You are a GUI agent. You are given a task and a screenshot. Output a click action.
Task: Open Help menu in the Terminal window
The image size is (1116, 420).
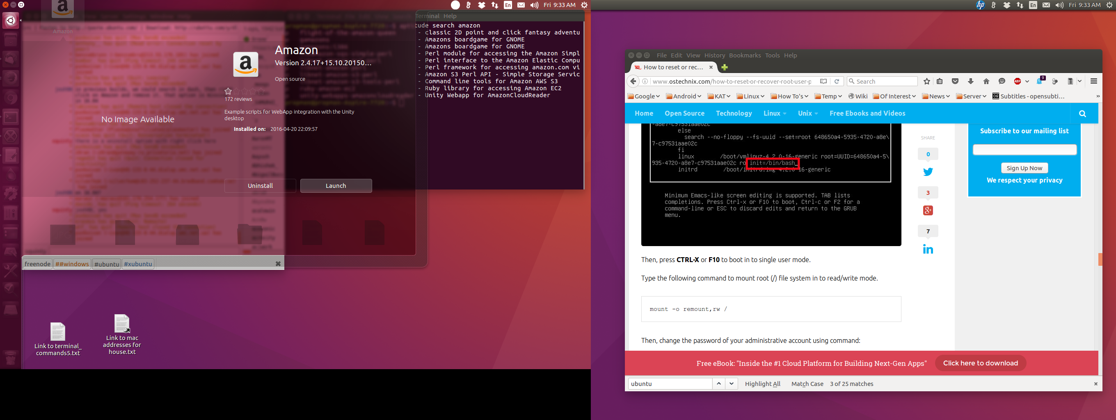(450, 16)
